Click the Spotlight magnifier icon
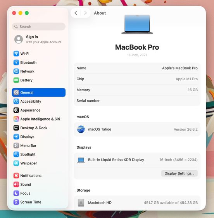This screenshot has height=218, width=214. 16,154
